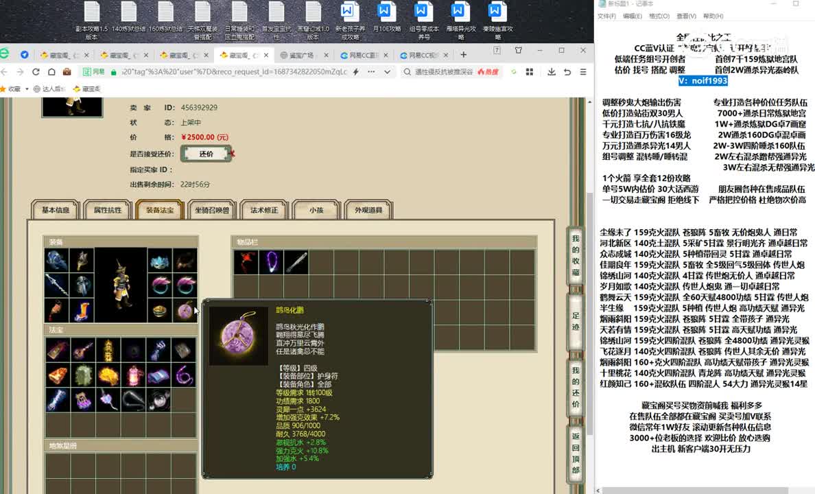The image size is (815, 494).
Task: Open the address bar three-dots menu
Action: [371, 72]
